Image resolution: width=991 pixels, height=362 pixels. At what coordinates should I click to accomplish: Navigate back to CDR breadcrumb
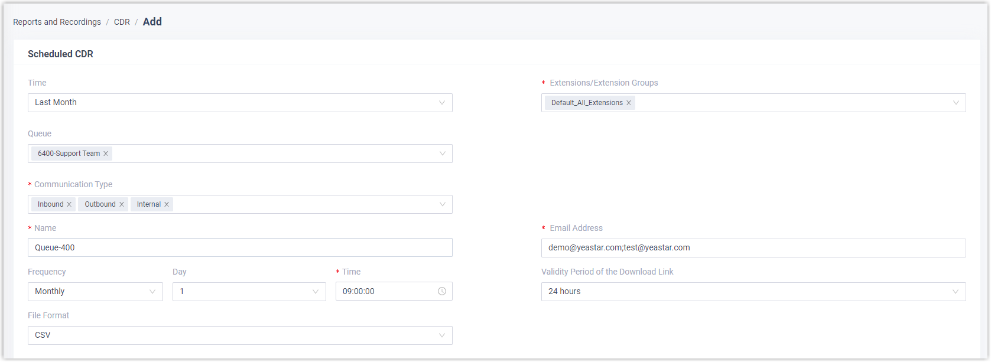(x=122, y=22)
